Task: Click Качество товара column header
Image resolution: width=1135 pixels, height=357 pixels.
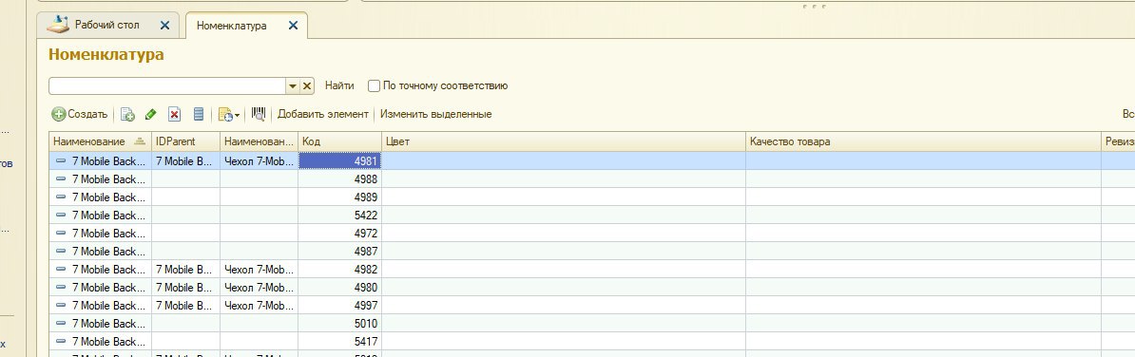Action: (923, 141)
